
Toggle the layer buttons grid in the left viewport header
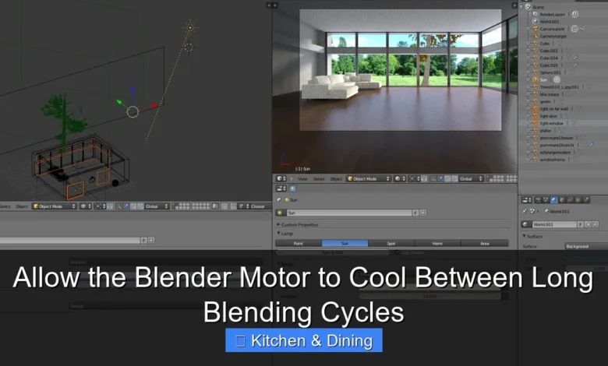(x=190, y=206)
